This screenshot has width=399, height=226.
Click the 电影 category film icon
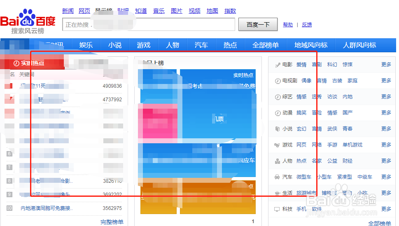pos(278,65)
